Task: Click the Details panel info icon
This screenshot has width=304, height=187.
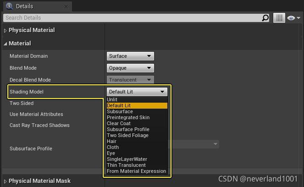Action: 9,6
